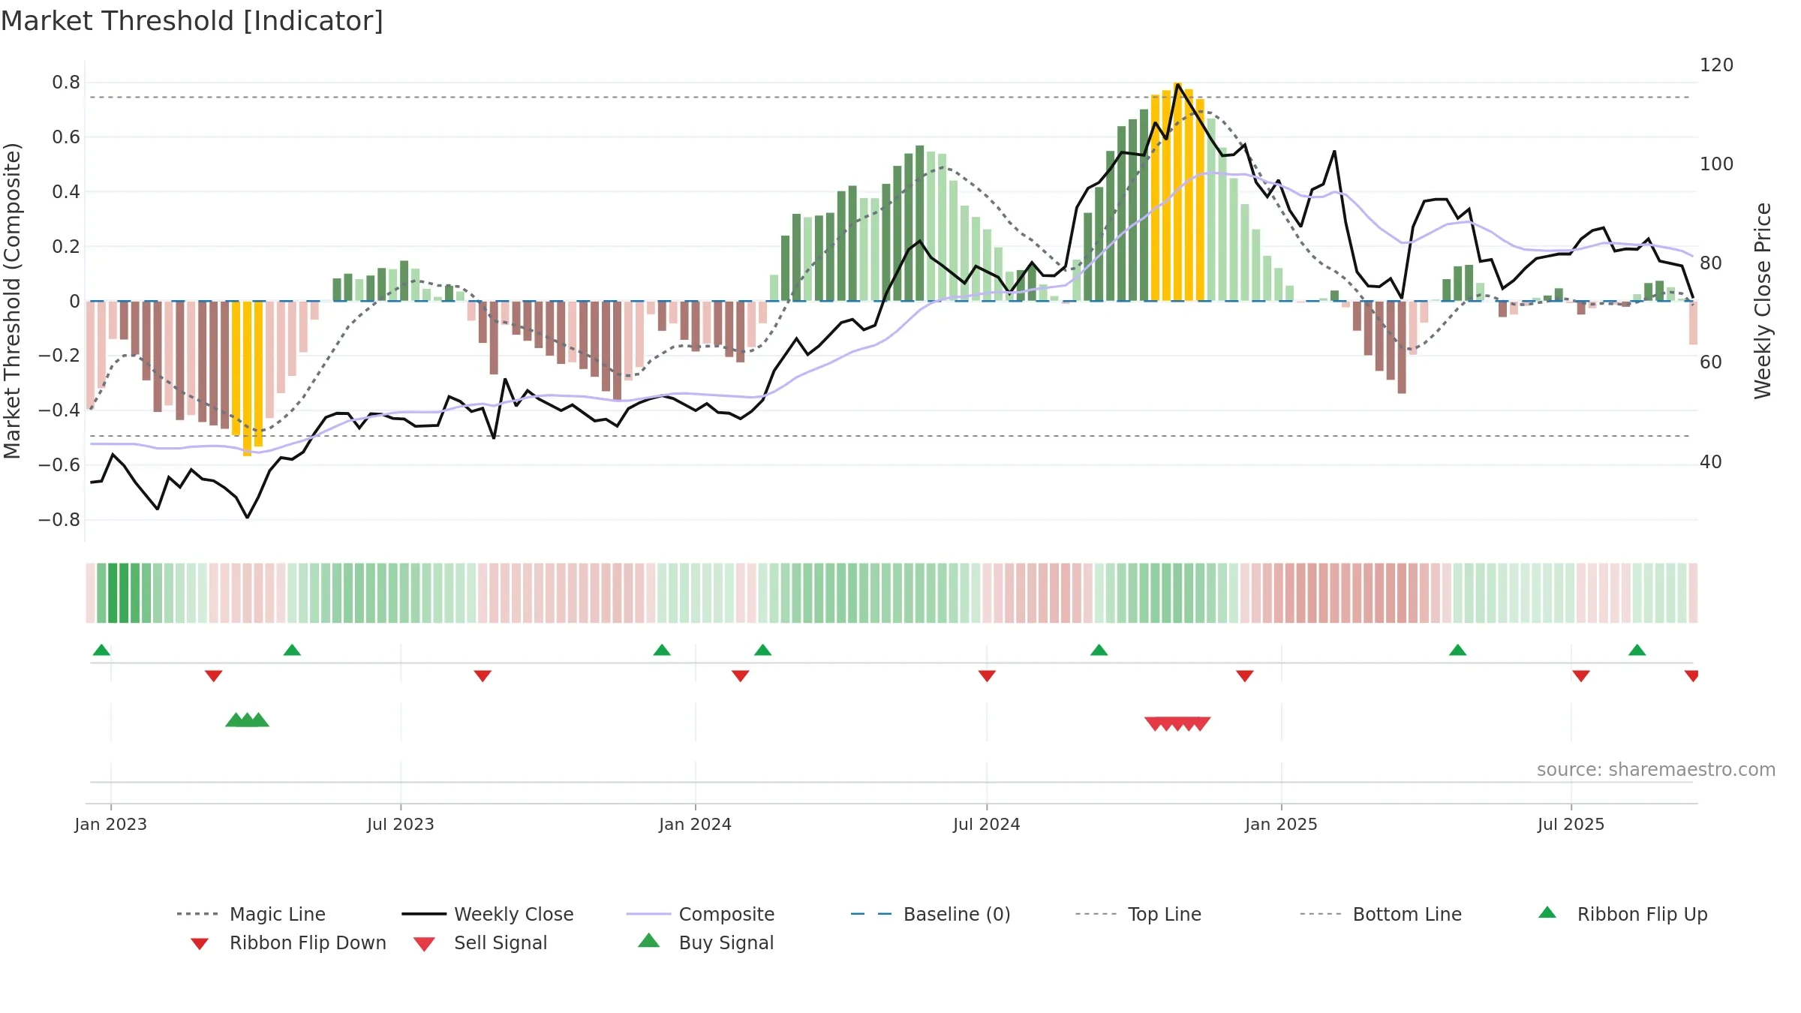Click the 40 price axis label

pos(1711,462)
